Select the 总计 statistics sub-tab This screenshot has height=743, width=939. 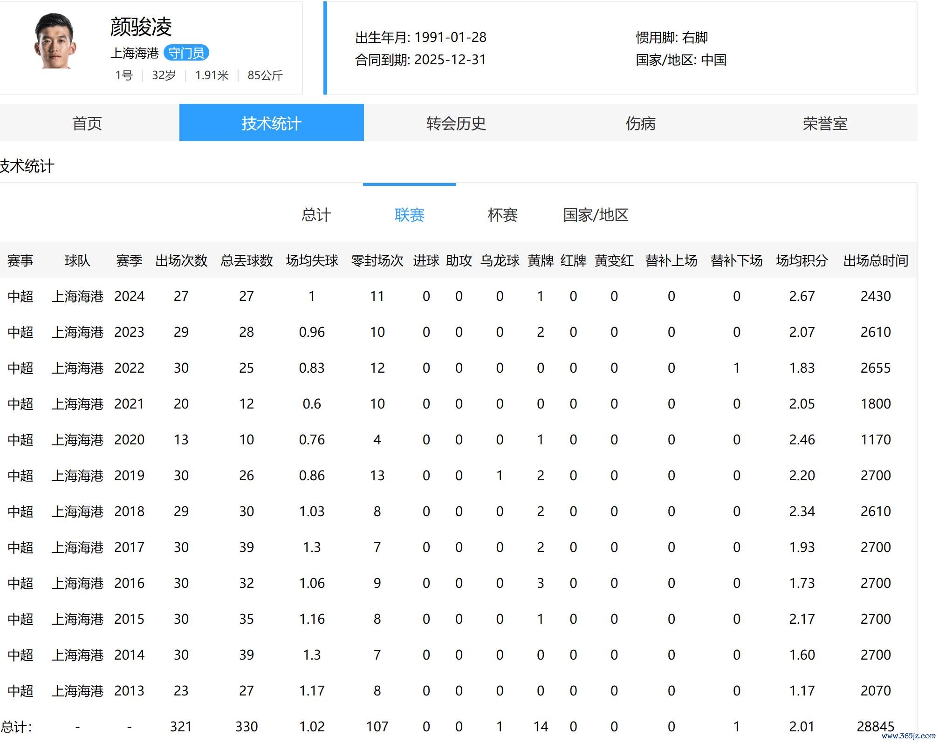coord(316,215)
